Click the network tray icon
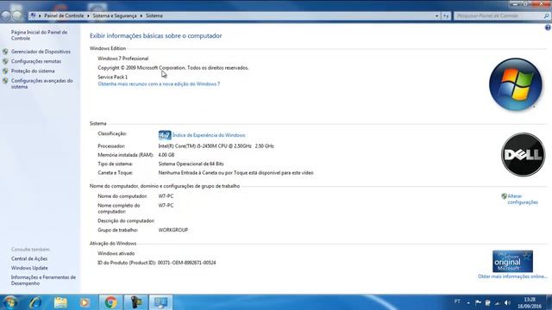552x310 pixels. [497, 302]
